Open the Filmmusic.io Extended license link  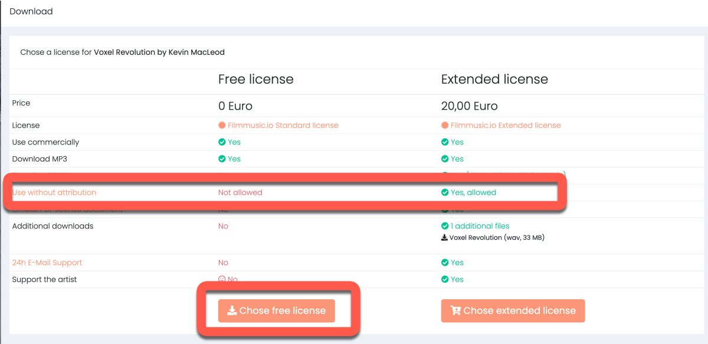pyautogui.click(x=505, y=125)
